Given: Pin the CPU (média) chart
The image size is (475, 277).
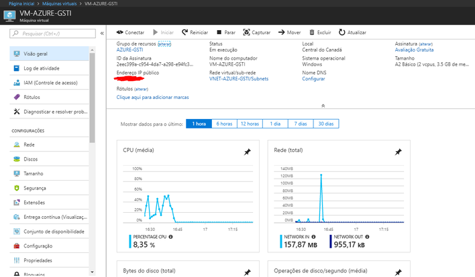Looking at the screenshot, I should click(248, 152).
